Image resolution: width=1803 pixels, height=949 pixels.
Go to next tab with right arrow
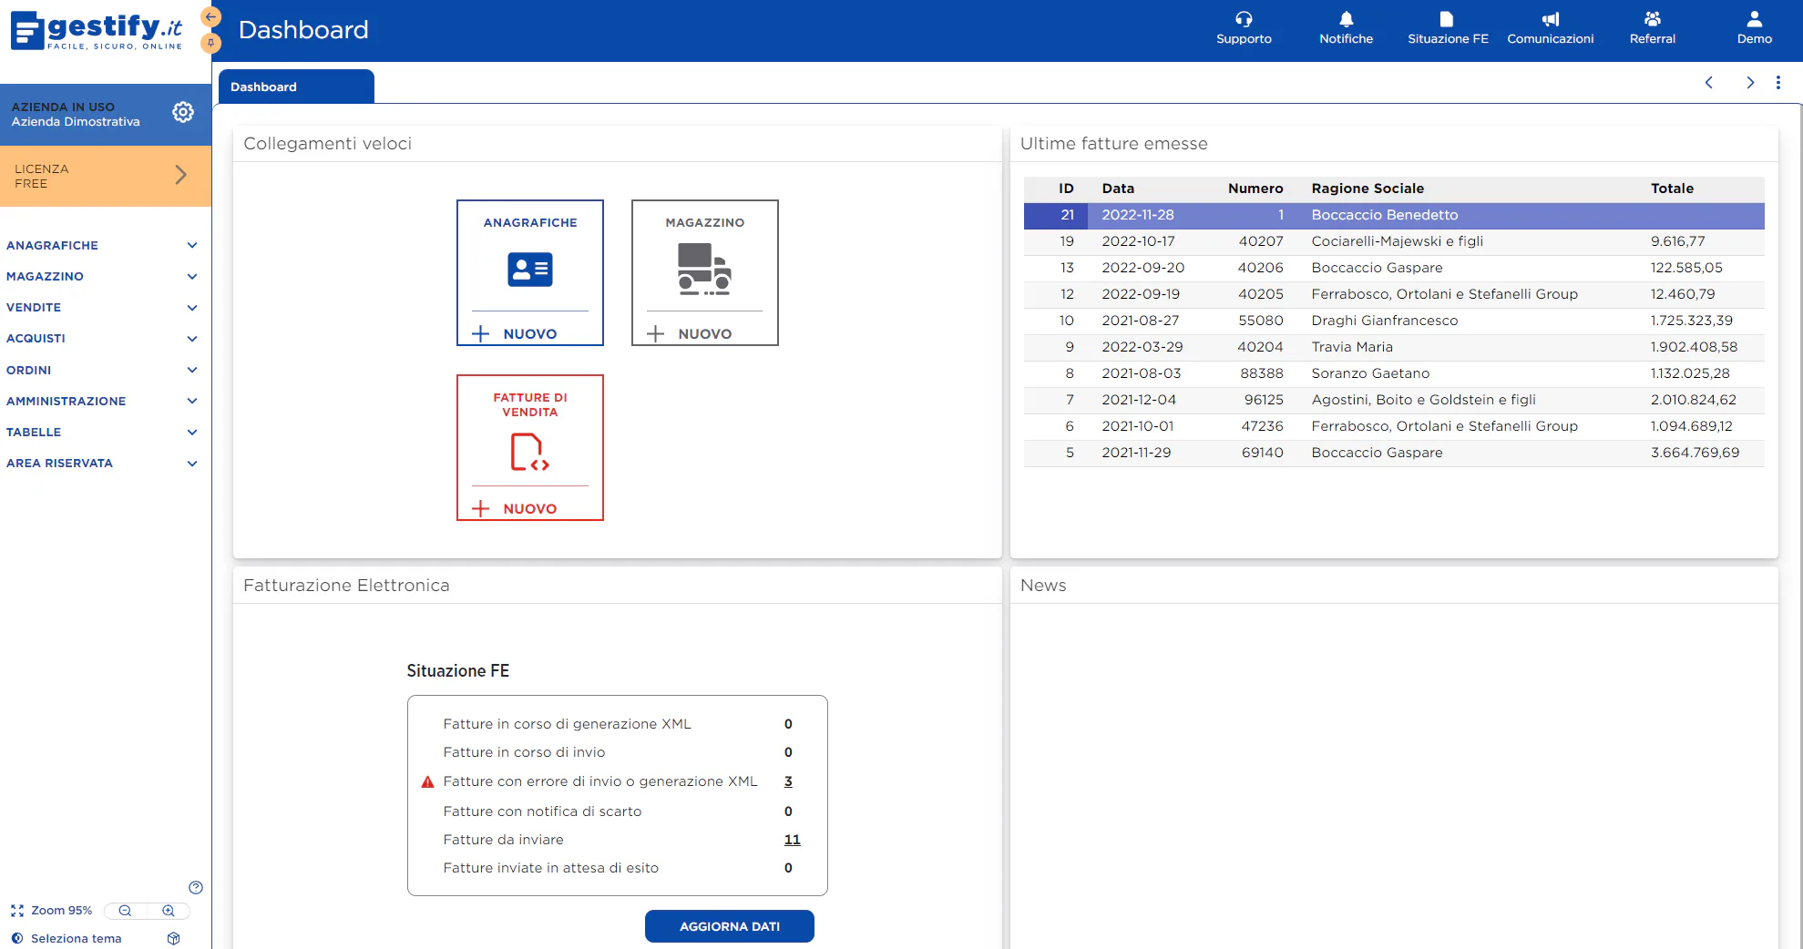1750,83
